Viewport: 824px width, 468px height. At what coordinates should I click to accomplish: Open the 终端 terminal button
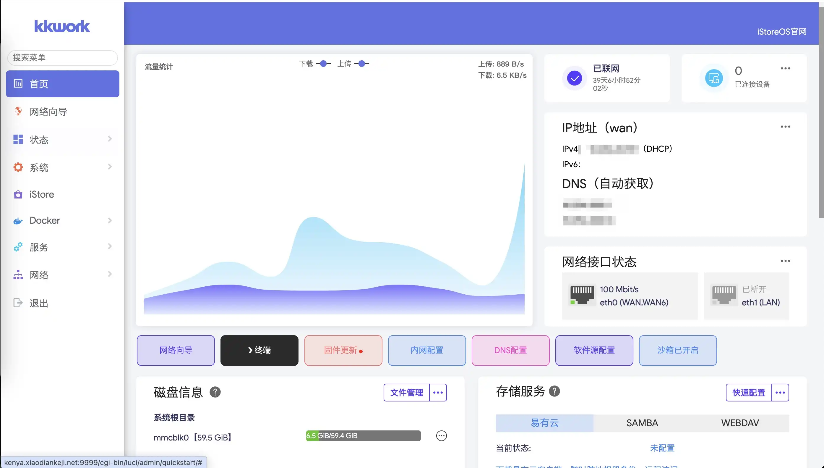click(x=259, y=350)
